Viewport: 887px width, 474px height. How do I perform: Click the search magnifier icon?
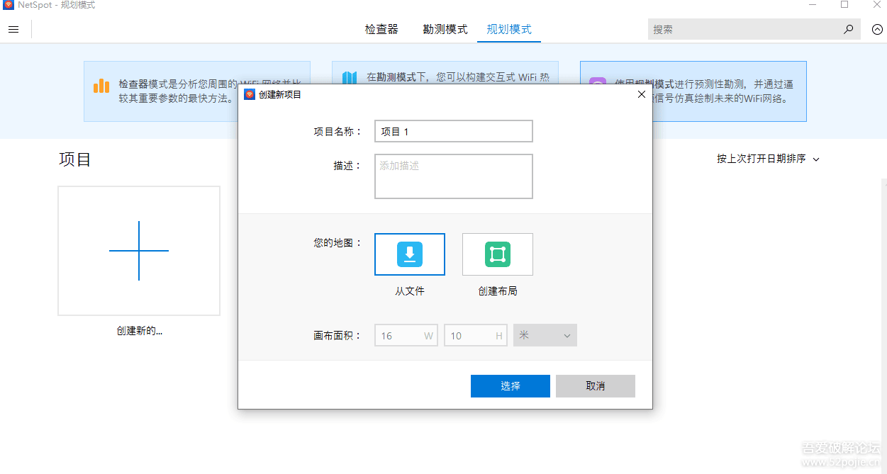[x=848, y=29]
